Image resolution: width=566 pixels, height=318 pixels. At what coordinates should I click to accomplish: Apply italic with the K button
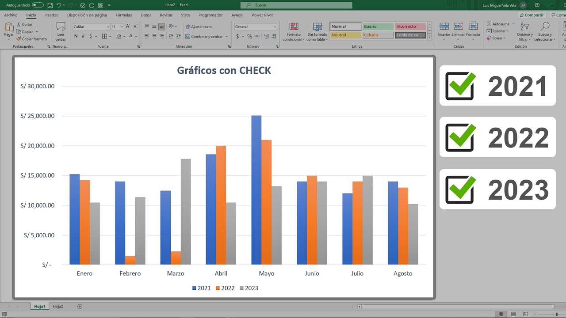[83, 36]
